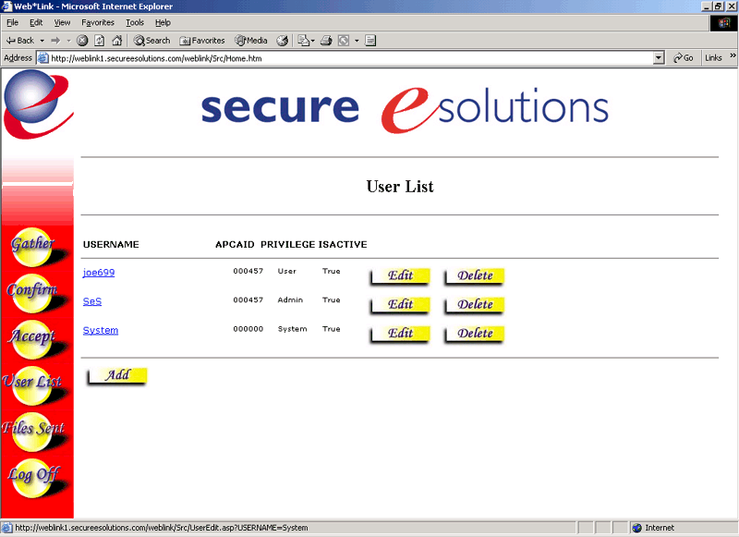Screen dimensions: 739x537
Task: Show browsing History with the clock icon
Action: [x=283, y=41]
